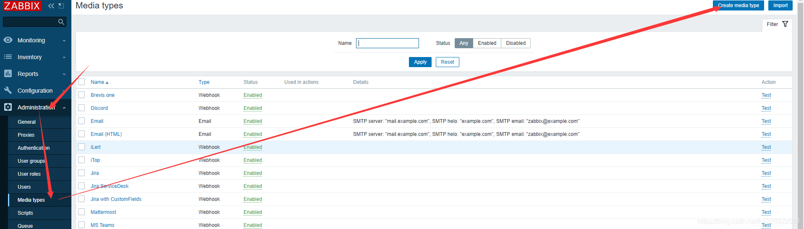Image resolution: width=804 pixels, height=229 pixels.
Task: Click the Import button
Action: click(x=780, y=5)
